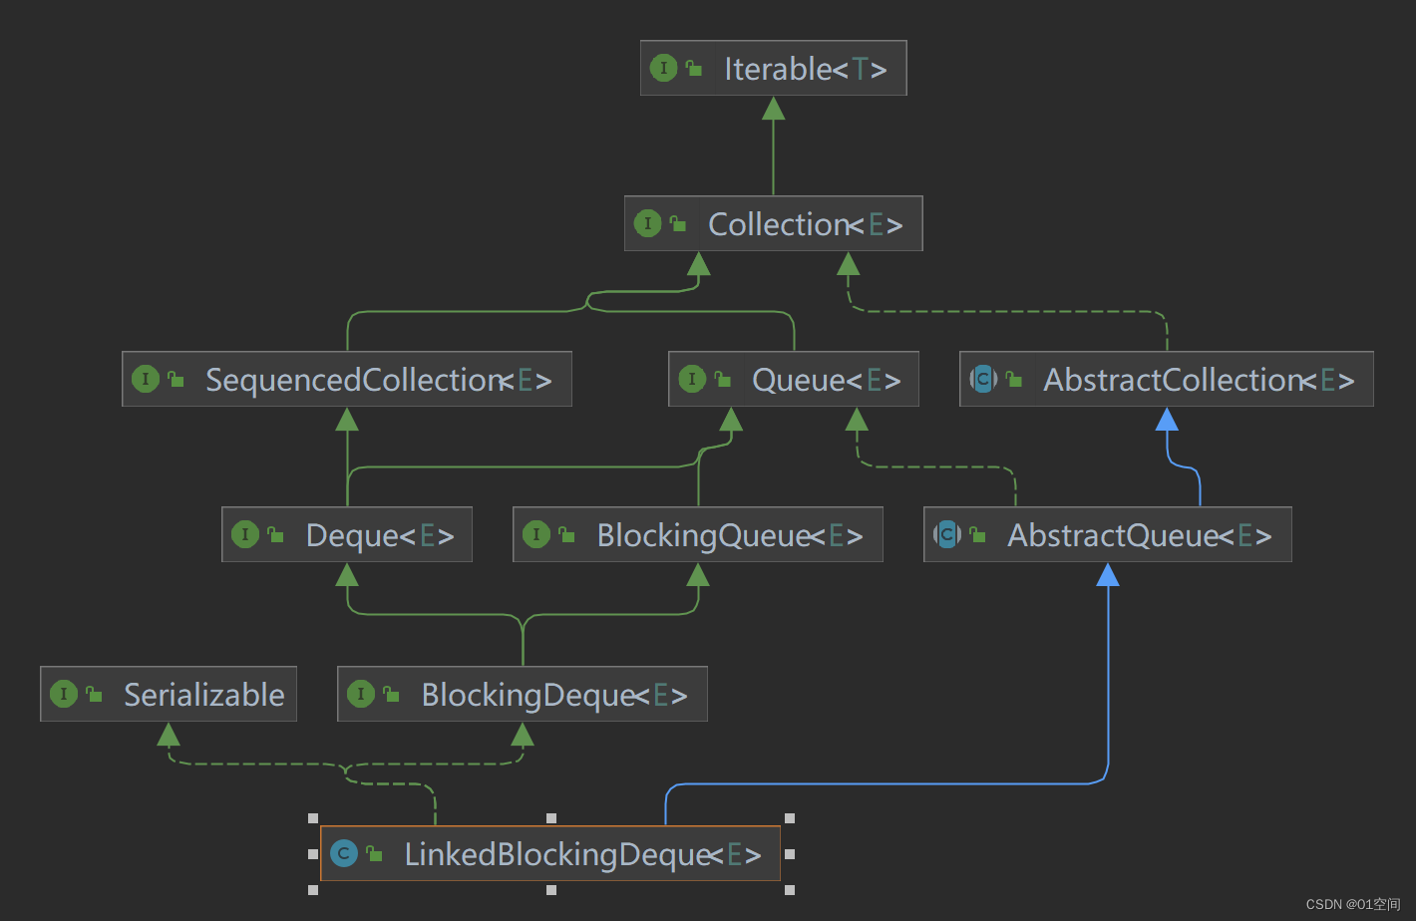Screen dimensions: 1416x921
Task: Click the interface icon on the Iterable<T> node
Action: point(663,68)
